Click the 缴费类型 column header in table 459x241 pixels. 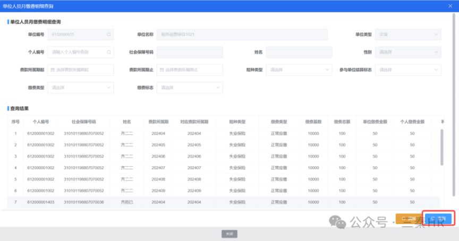click(279, 122)
